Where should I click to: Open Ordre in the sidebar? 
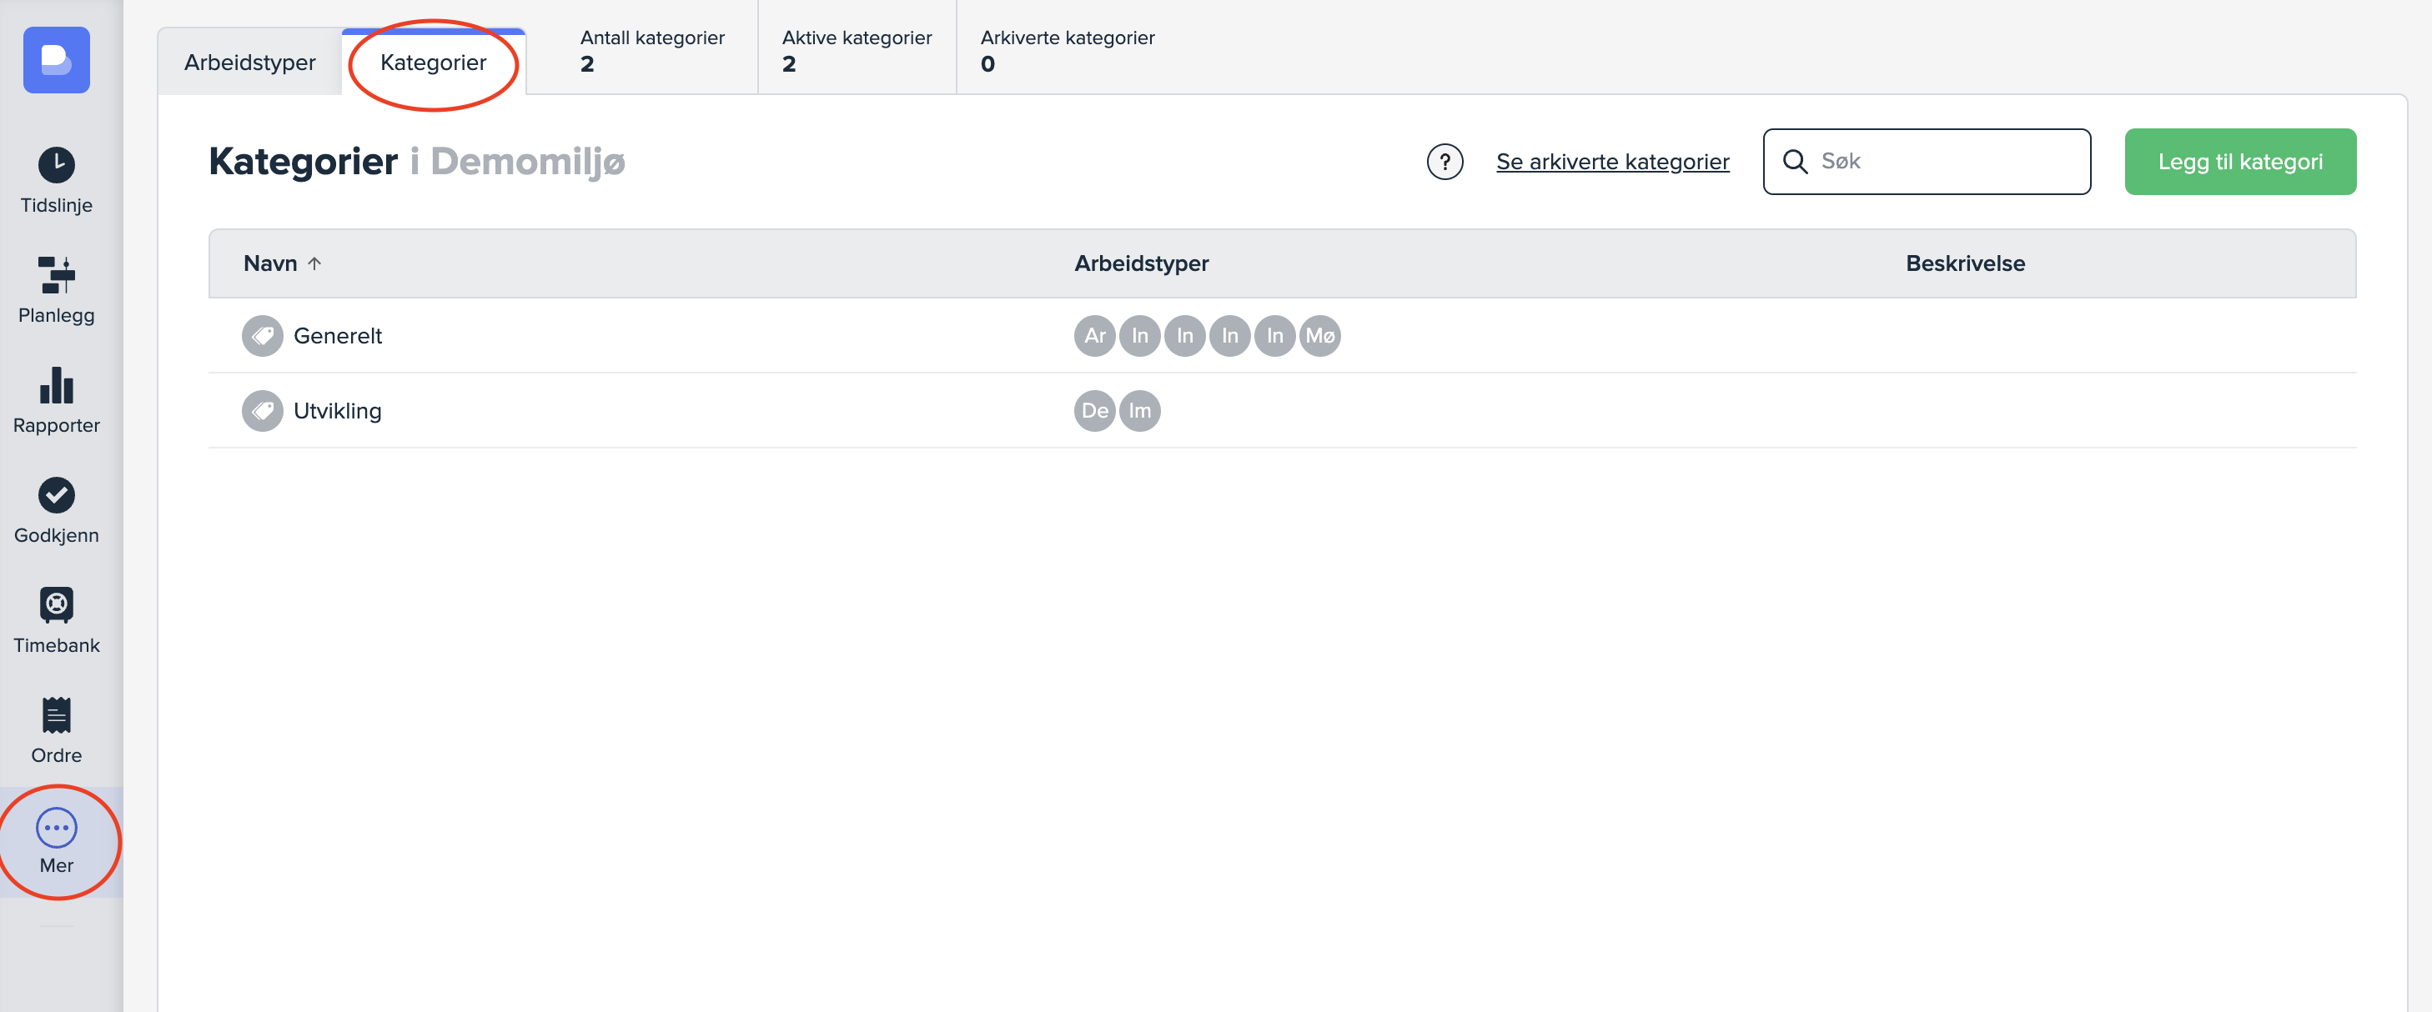[57, 729]
